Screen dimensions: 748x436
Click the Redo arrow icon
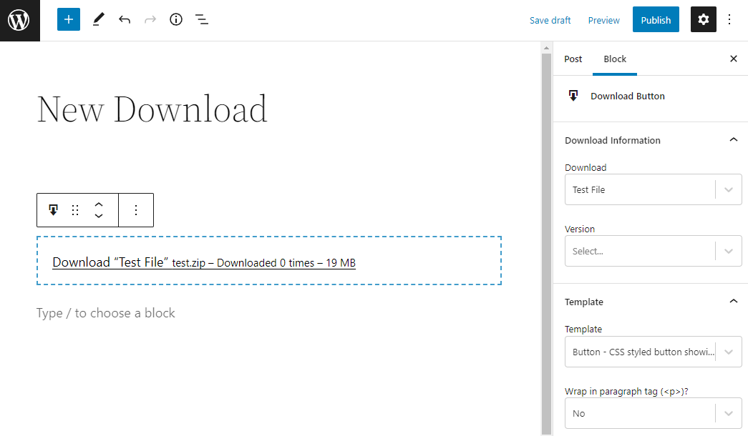pos(150,19)
